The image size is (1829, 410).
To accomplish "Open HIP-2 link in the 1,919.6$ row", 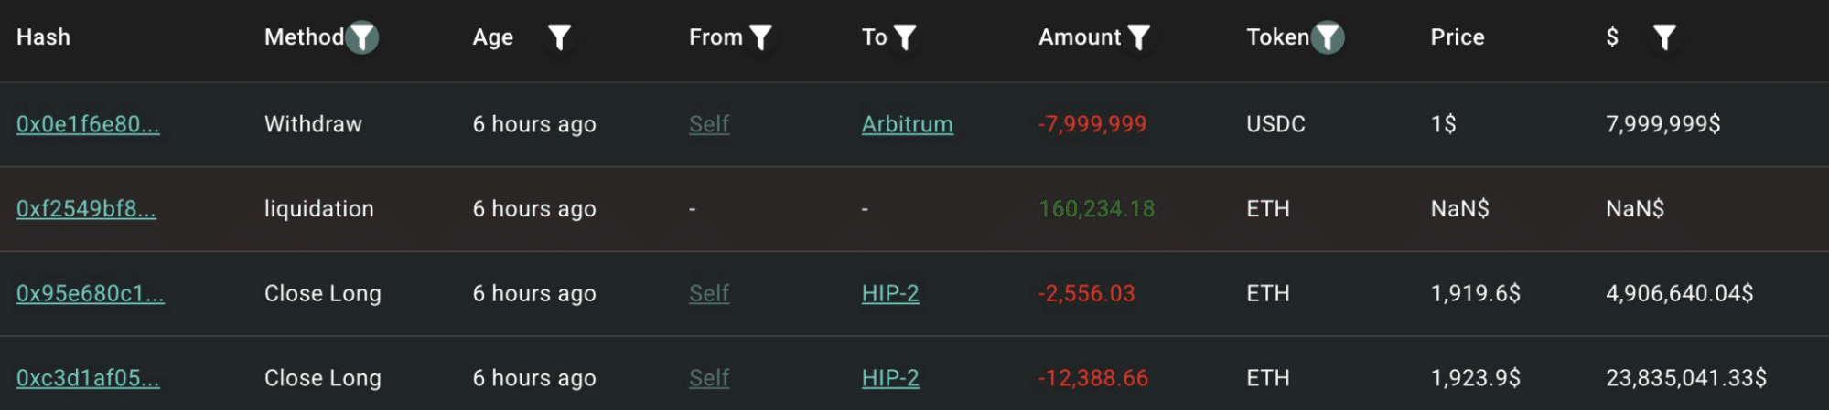I will pyautogui.click(x=890, y=293).
